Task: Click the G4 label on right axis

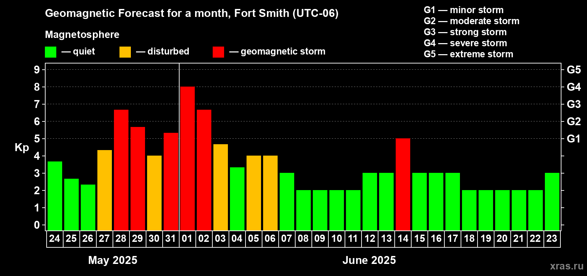Action: tap(574, 87)
